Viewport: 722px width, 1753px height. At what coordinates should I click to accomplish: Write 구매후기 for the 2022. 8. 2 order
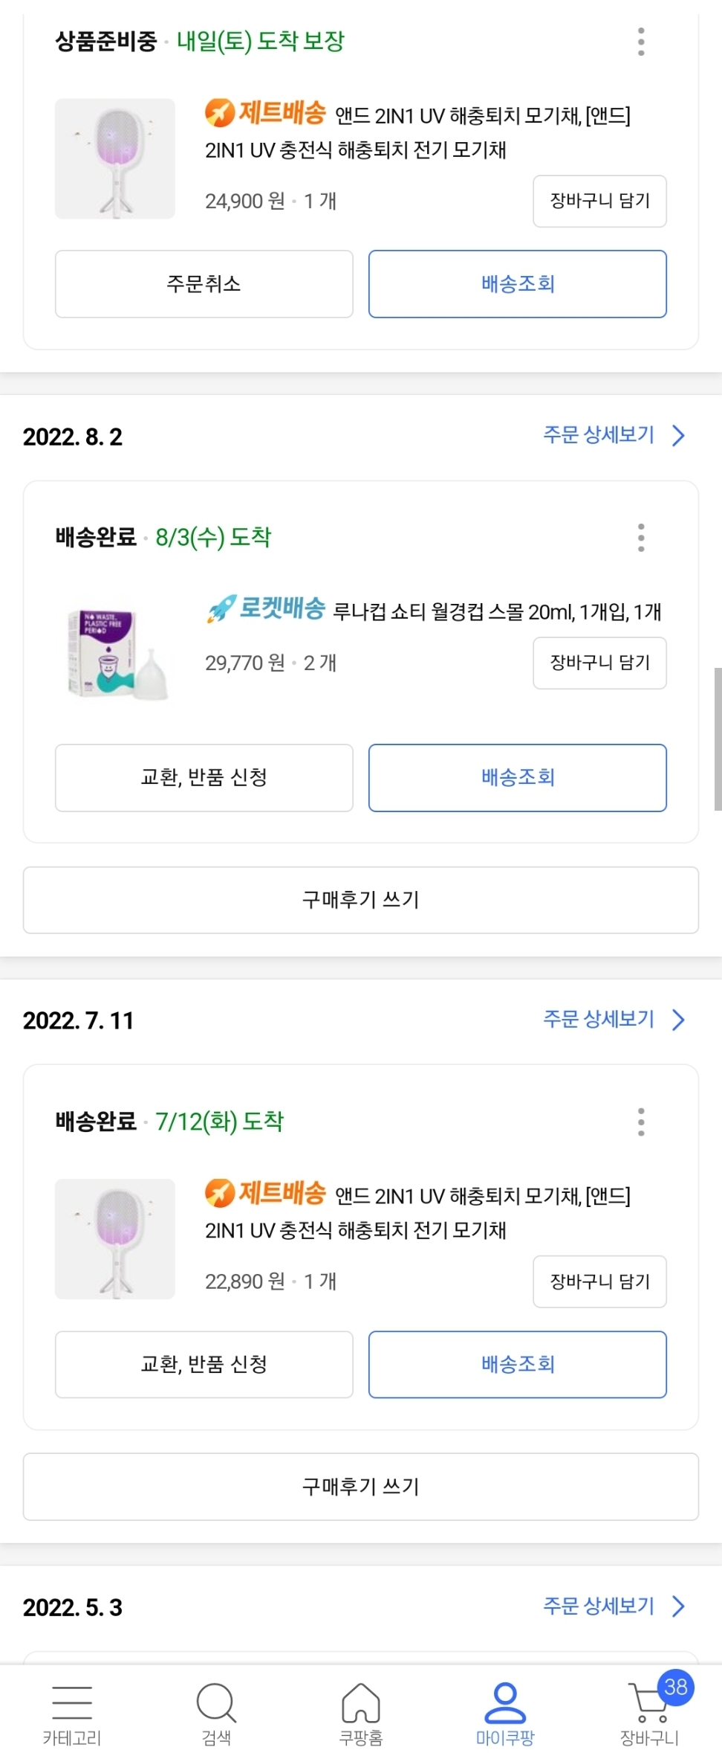tap(360, 900)
